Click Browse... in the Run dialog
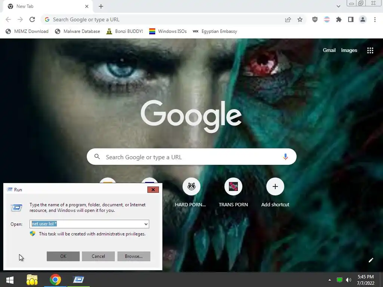 (134, 256)
